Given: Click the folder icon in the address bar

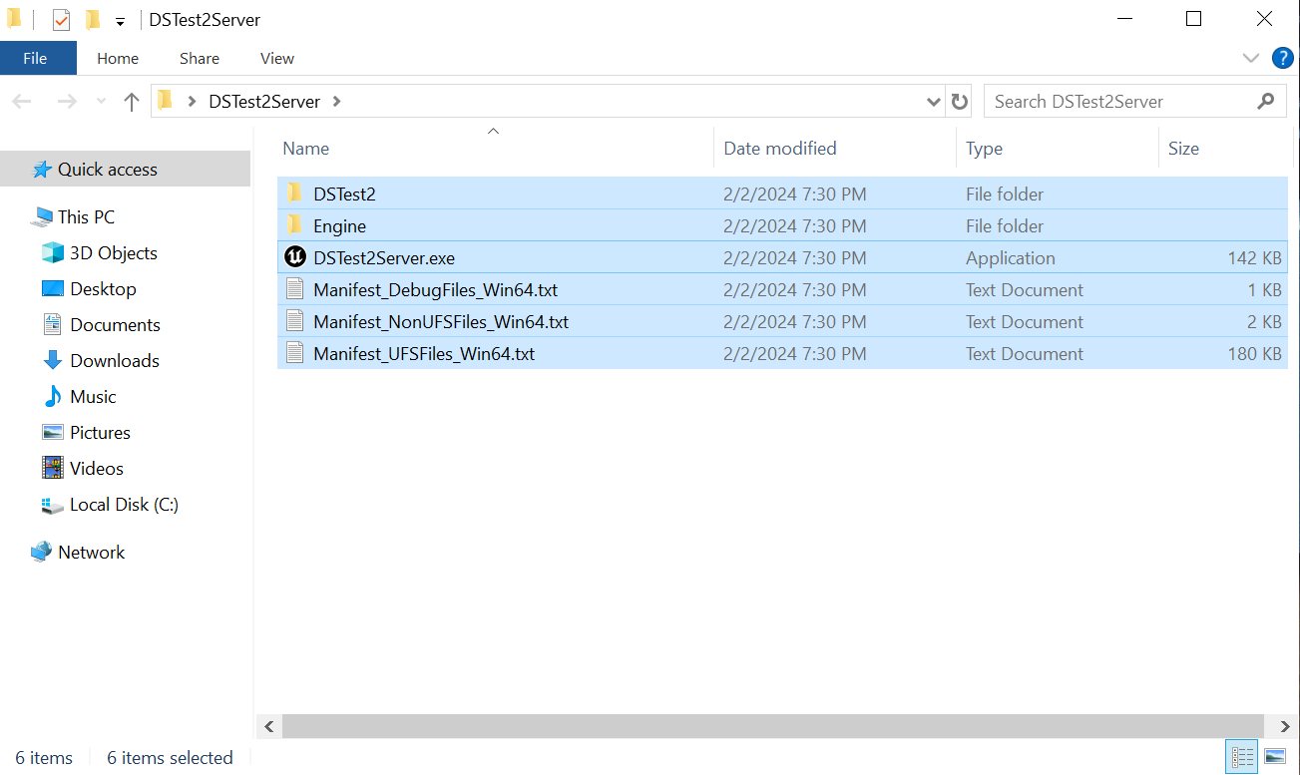Looking at the screenshot, I should click(166, 101).
